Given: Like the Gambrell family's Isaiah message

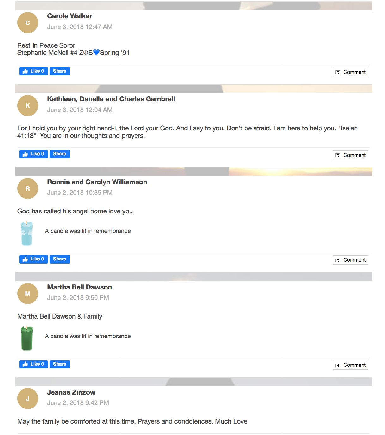Looking at the screenshot, I should [34, 154].
